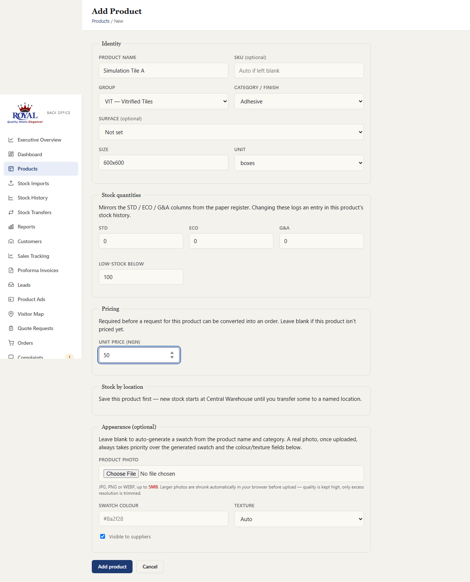470x582 pixels.
Task: Click Choose File for product photo
Action: point(121,474)
